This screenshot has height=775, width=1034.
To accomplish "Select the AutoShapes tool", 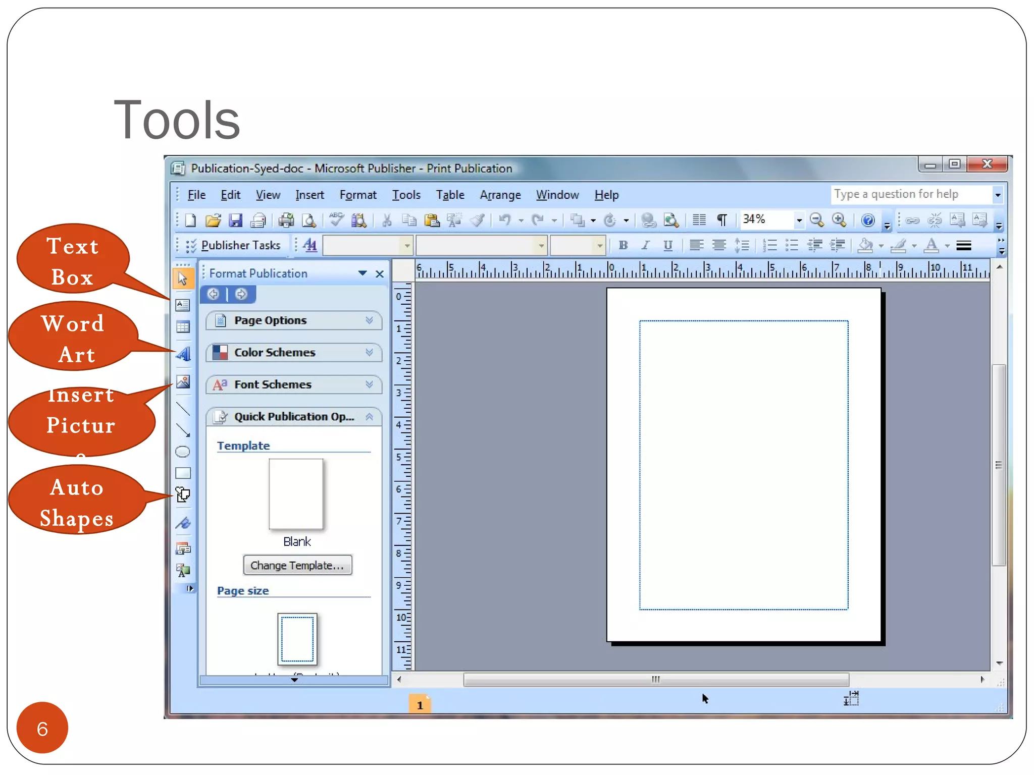I will point(183,495).
